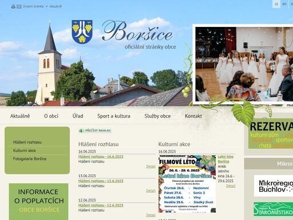Open the Letní kino Boršice link
Screen dimensions: 293x220
tap(225, 159)
